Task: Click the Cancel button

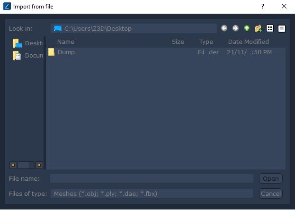Action: tap(270, 193)
